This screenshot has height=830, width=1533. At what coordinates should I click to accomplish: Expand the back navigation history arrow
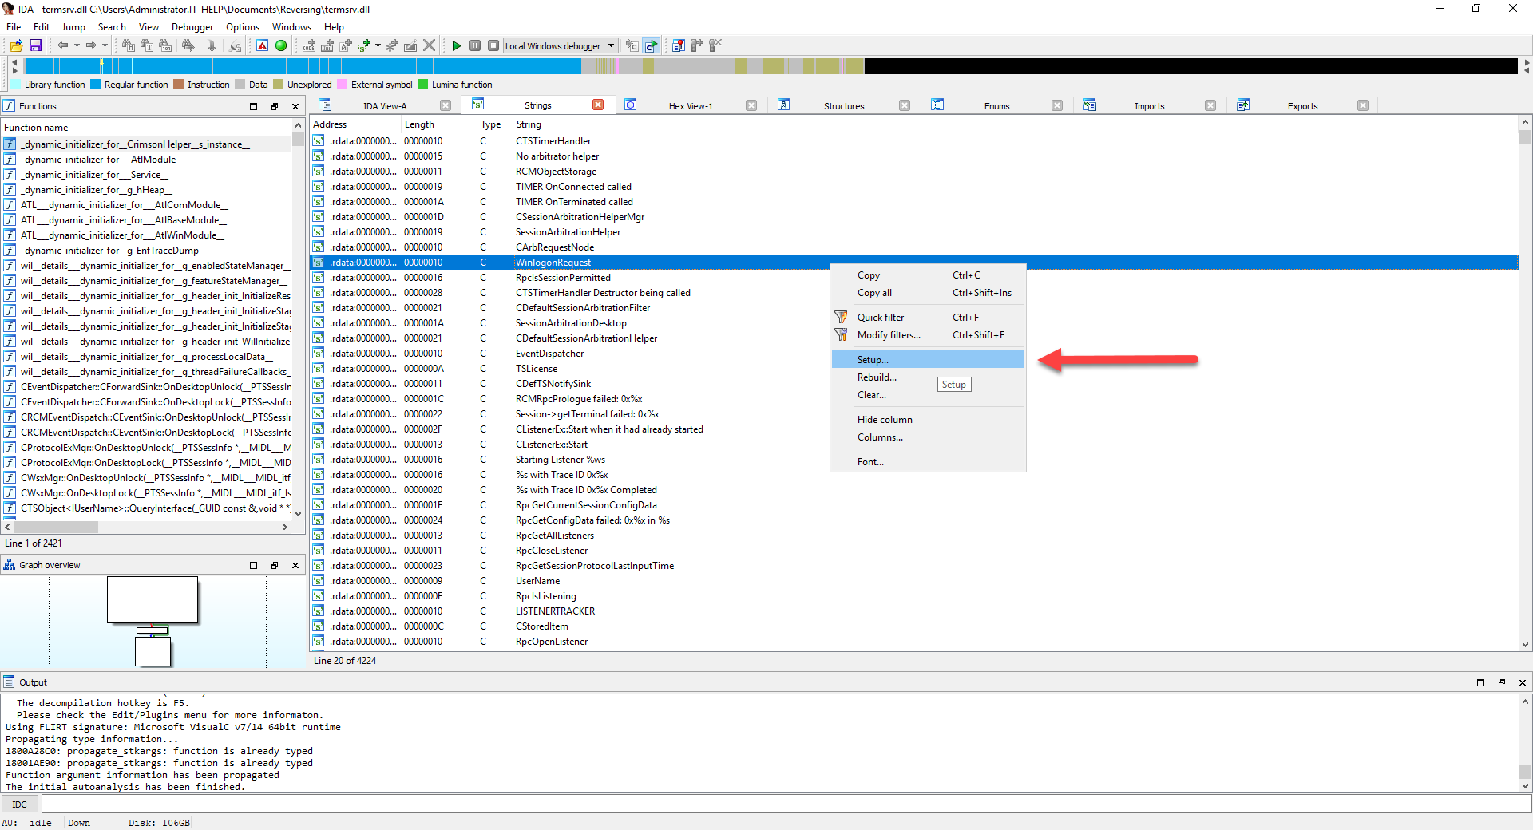pyautogui.click(x=77, y=45)
